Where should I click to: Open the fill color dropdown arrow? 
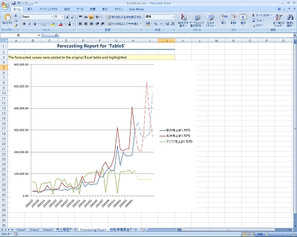point(56,24)
